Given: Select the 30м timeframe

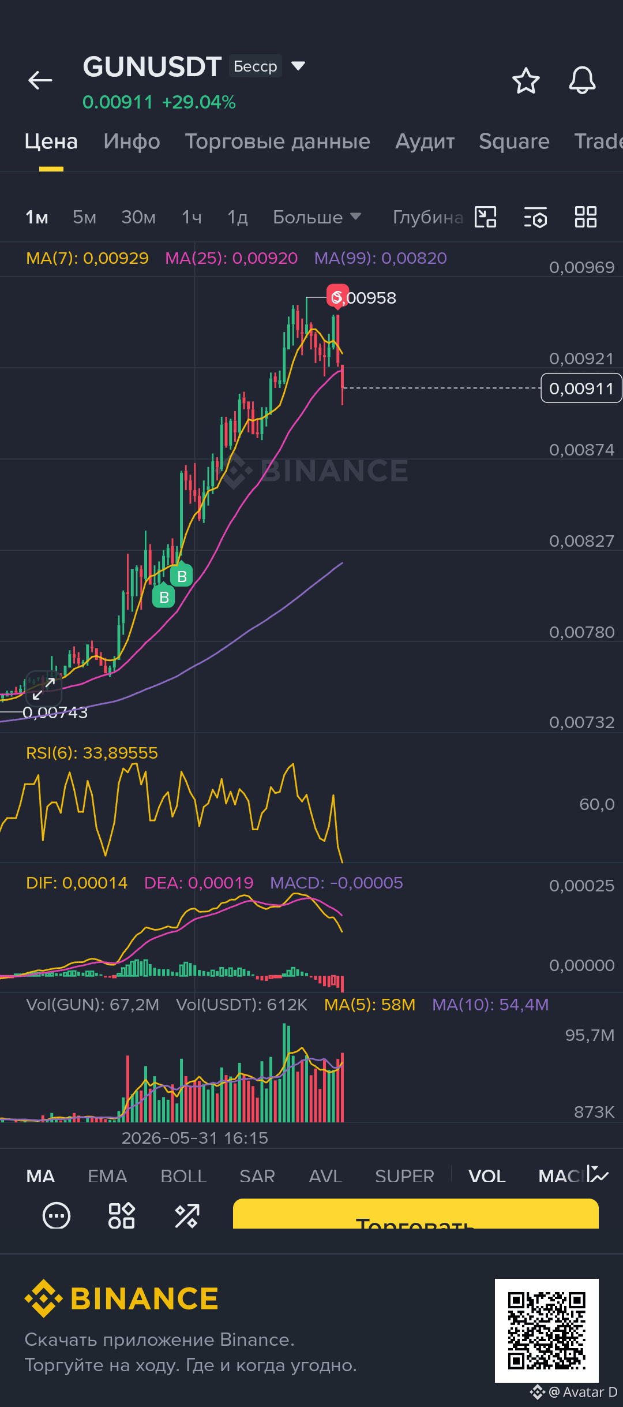Looking at the screenshot, I should point(138,217).
